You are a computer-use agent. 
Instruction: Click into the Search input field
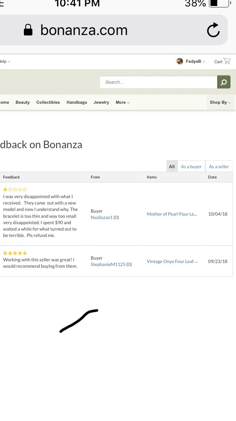158,82
